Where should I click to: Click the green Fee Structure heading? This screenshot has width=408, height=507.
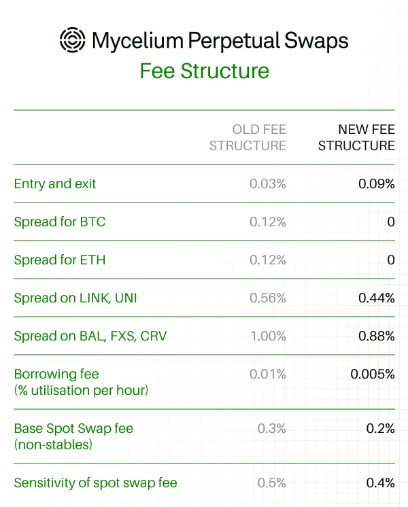[x=205, y=71]
